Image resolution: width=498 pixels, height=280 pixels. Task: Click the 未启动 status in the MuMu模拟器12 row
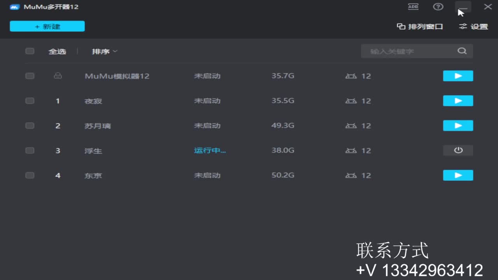tap(207, 76)
